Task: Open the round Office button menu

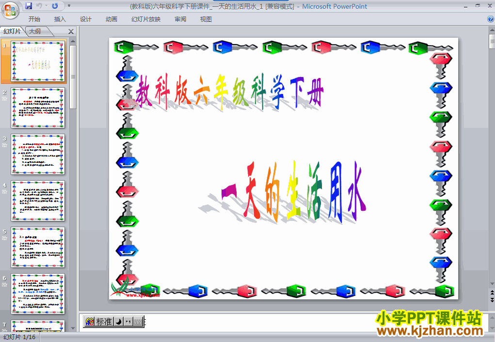Action: click(x=10, y=10)
